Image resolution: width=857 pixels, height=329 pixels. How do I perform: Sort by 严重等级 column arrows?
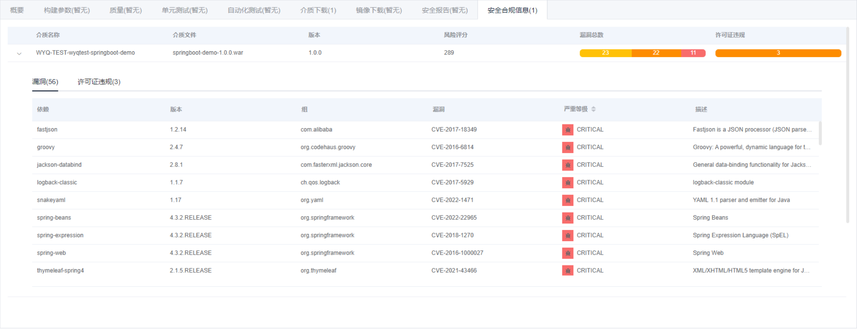(x=593, y=109)
